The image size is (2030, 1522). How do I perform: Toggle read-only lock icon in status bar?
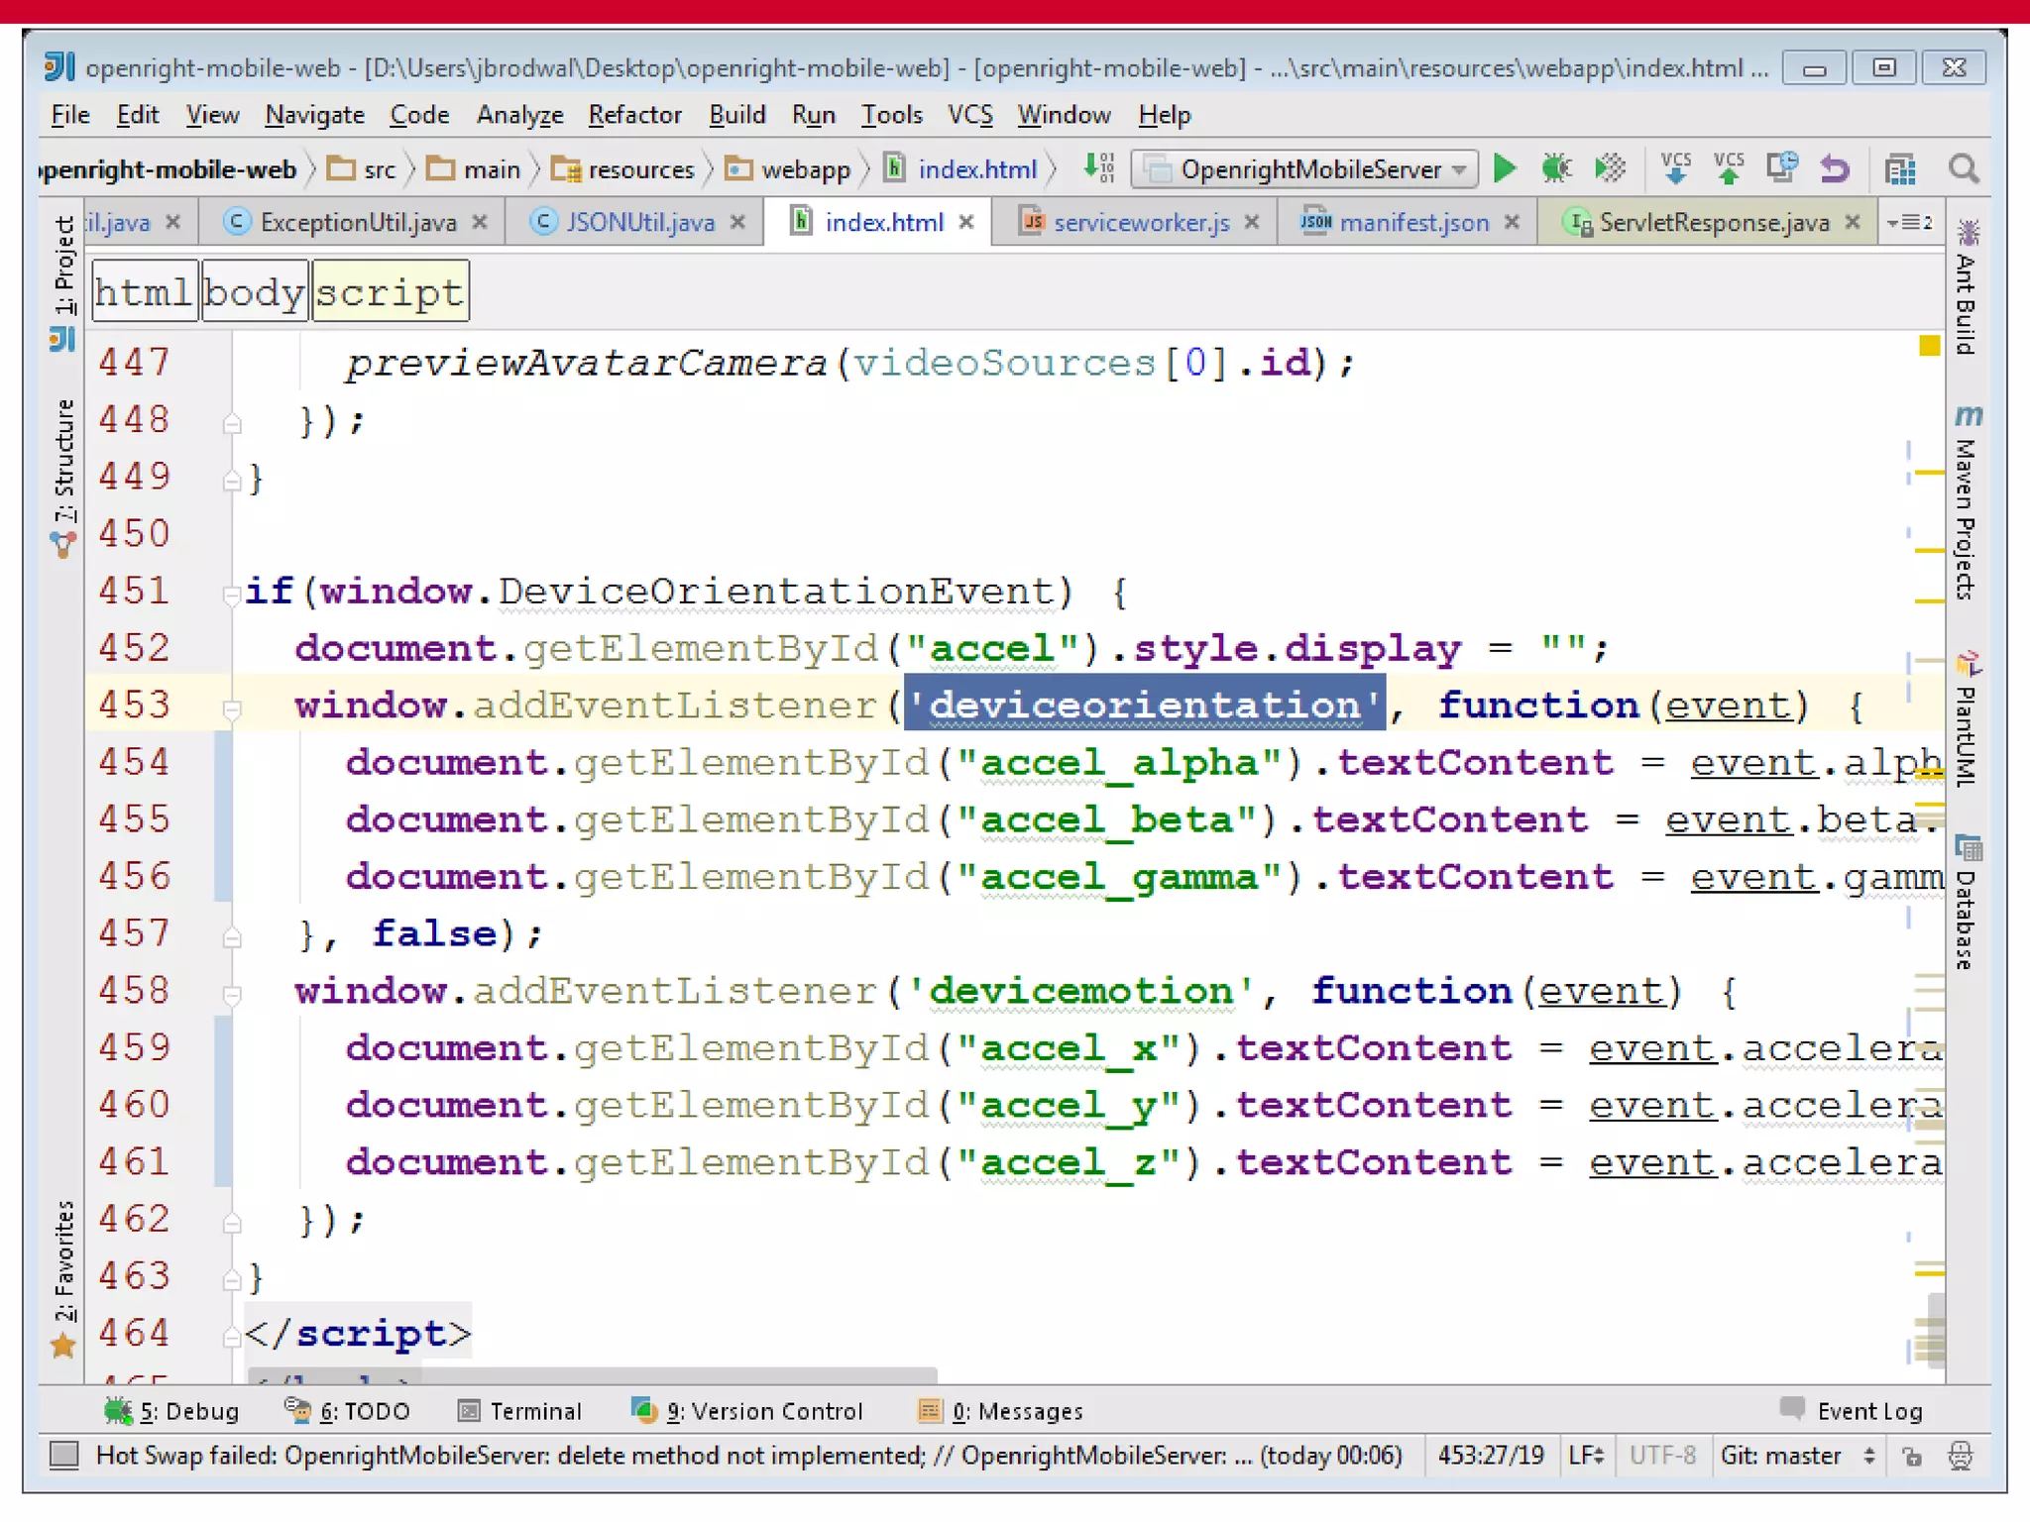(x=1911, y=1456)
